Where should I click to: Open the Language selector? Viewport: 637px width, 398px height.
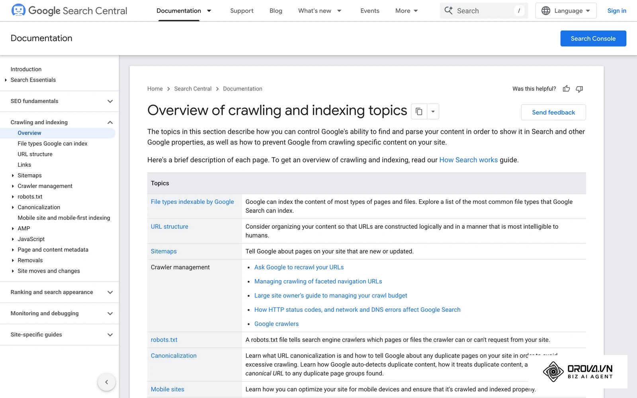566,11
